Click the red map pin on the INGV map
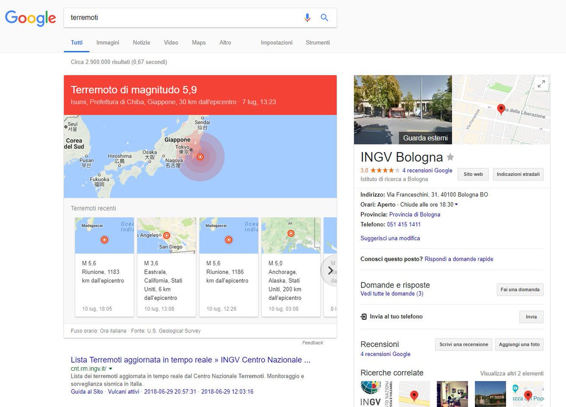 (501, 109)
